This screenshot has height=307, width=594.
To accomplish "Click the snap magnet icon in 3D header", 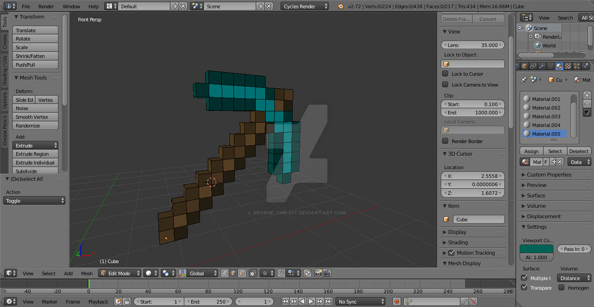I will click(x=281, y=273).
